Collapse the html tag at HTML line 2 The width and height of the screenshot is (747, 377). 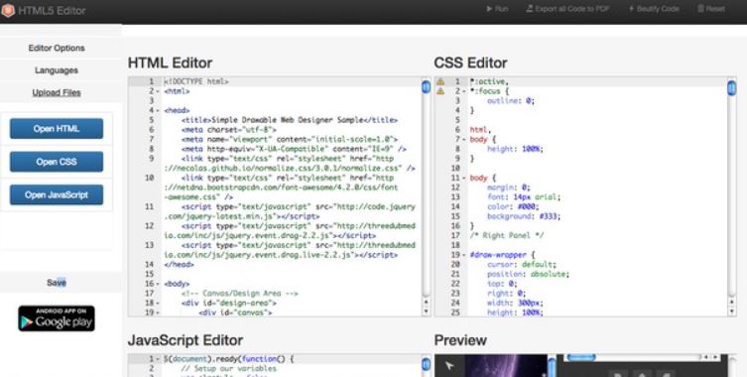pyautogui.click(x=158, y=91)
